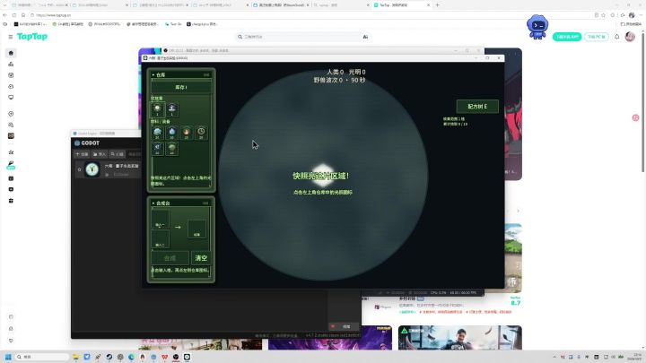Open the rankings icon in TapTap sidebar
646x363 pixels.
click(x=11, y=65)
